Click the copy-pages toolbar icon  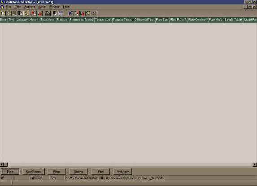point(20,13)
